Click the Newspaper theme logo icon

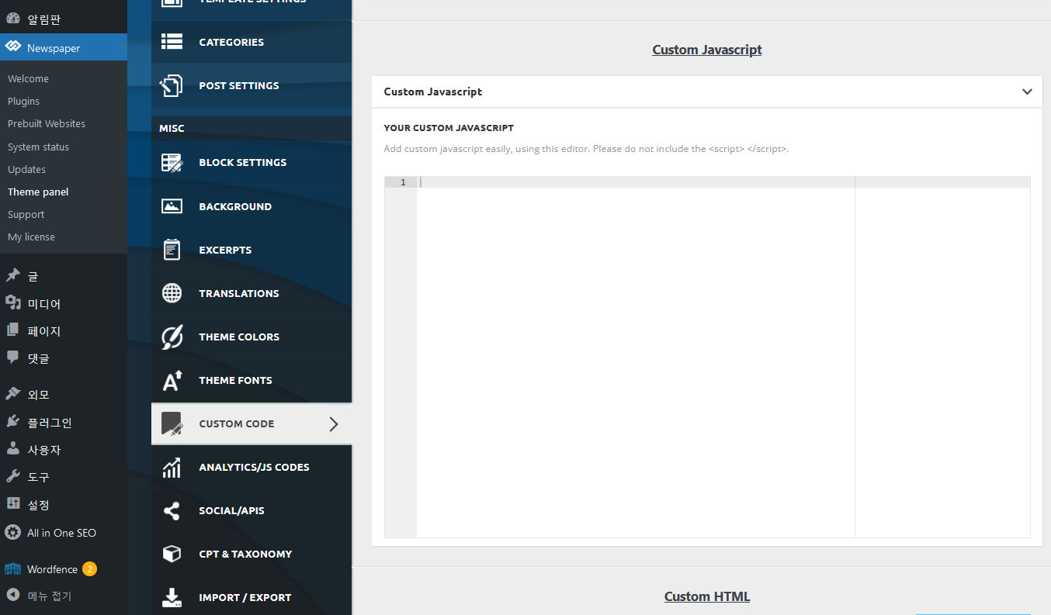13,47
